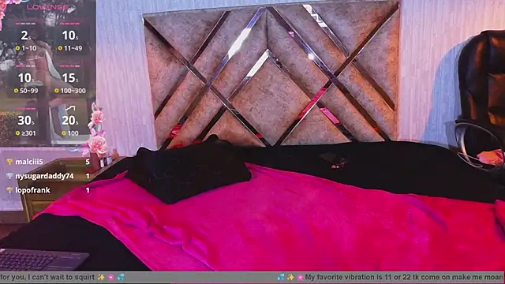The image size is (505, 284).
Task: Click the token coin icon beside 11~49
Action: coord(60,48)
